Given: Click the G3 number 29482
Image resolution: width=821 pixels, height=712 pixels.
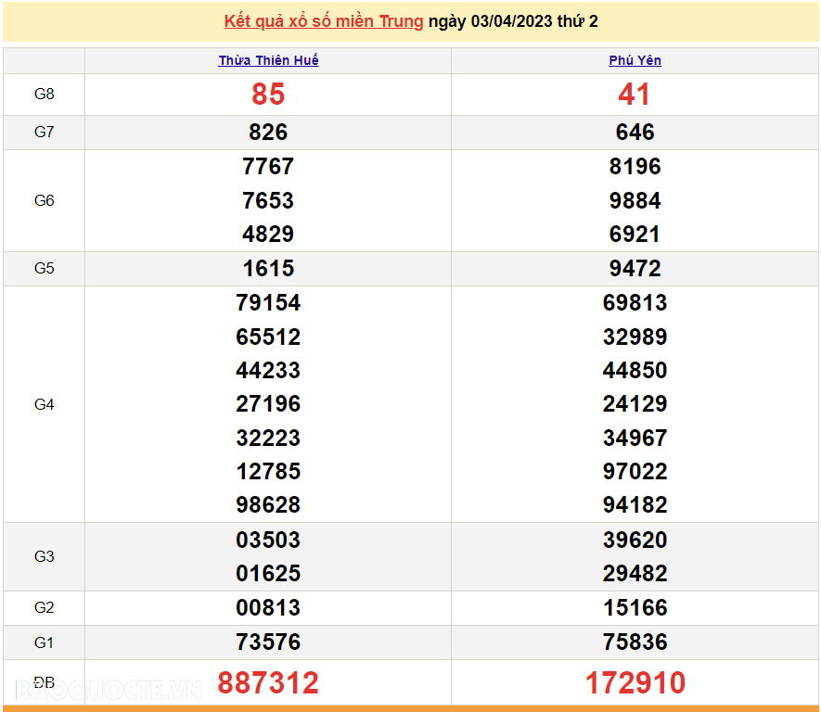Looking at the screenshot, I should pos(635,573).
